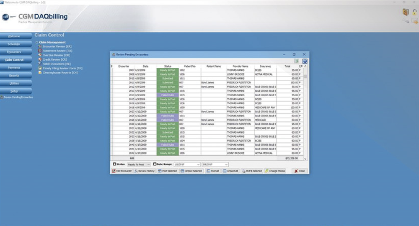This screenshot has height=226, width=419.
Task: Click the encounter list scrollbar up arrow
Action: click(305, 66)
